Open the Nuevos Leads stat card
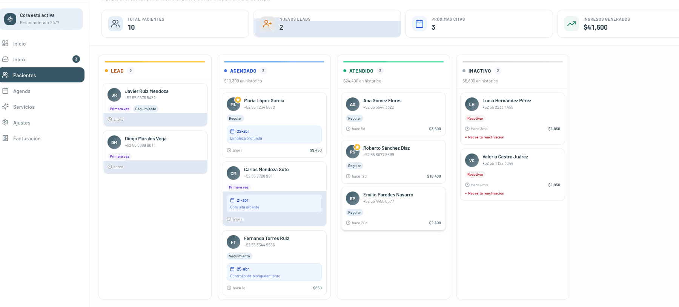This screenshot has height=307, width=679. point(327,24)
